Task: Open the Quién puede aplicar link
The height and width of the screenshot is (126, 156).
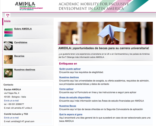Action: point(70,69)
